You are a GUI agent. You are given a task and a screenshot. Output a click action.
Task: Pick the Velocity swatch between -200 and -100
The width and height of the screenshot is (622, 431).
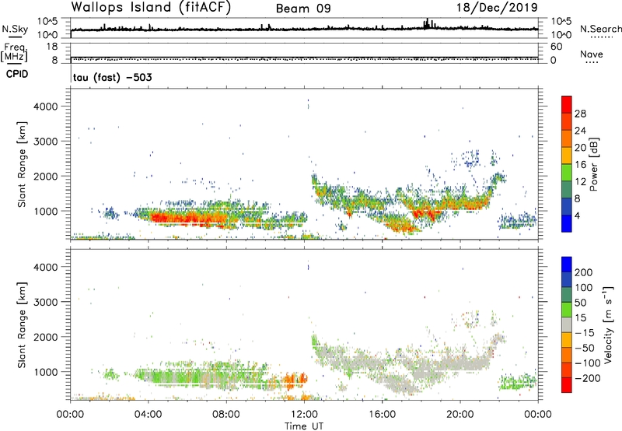pyautogui.click(x=567, y=370)
